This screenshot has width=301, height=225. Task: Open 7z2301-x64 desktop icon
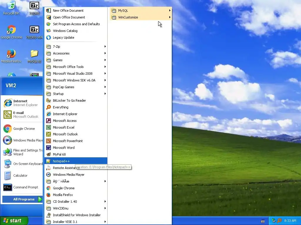(x=34, y=32)
